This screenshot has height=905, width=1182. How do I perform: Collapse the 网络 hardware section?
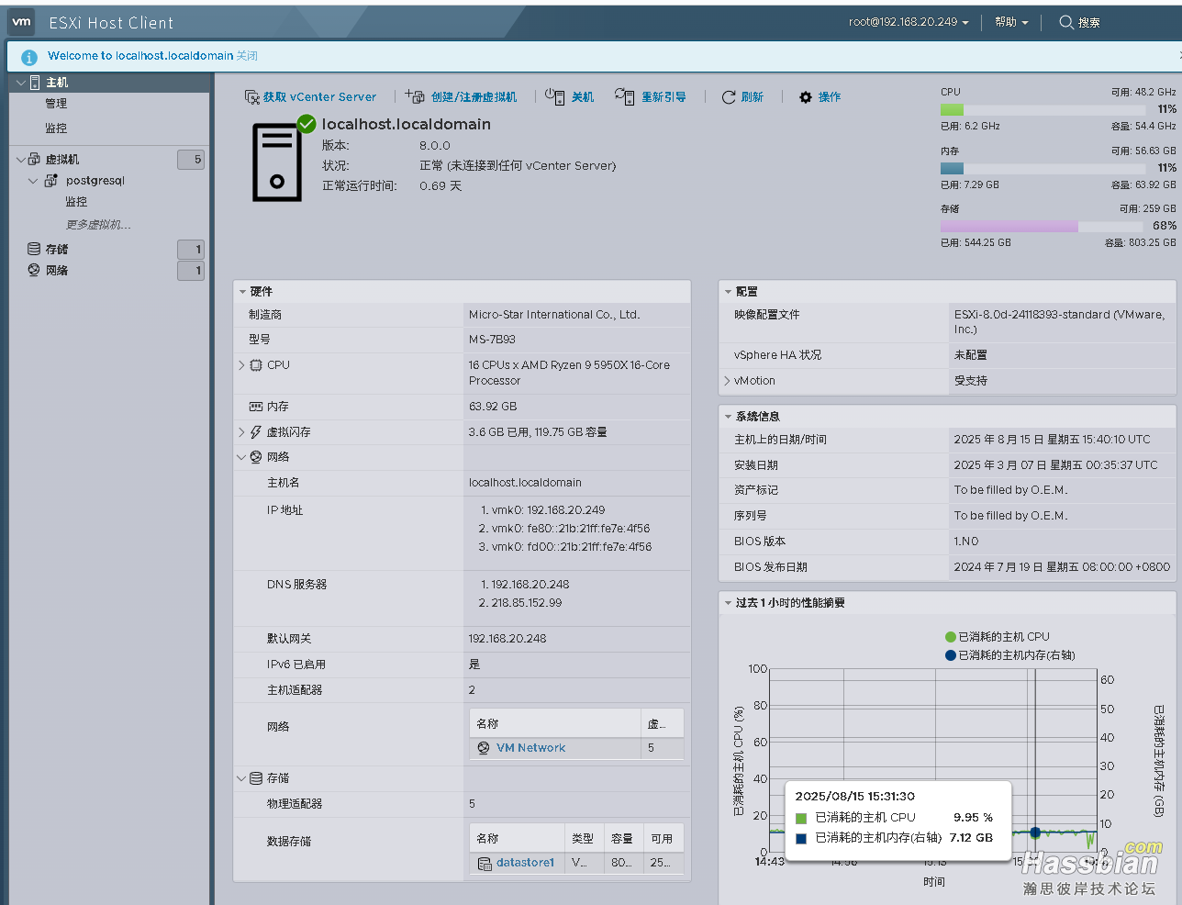(x=241, y=457)
